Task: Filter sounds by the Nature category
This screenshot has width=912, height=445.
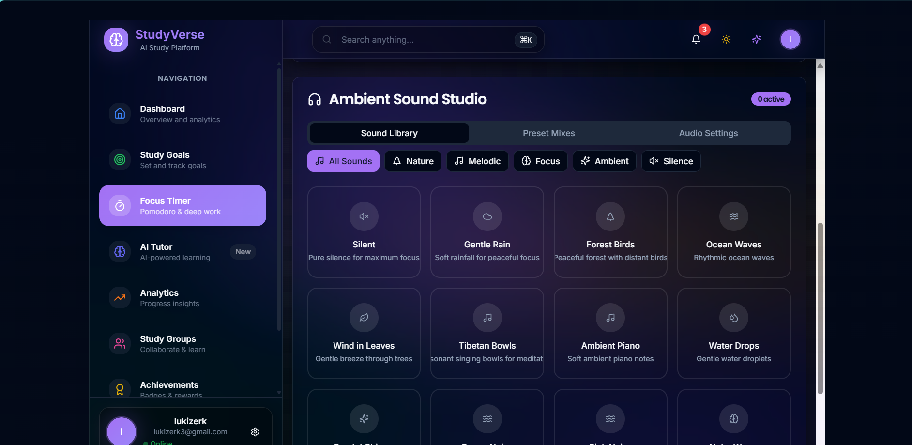Action: [412, 161]
